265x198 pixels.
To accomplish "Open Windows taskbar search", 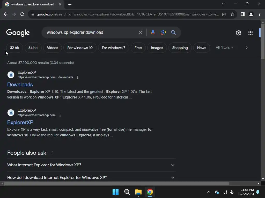I will tap(127, 192).
